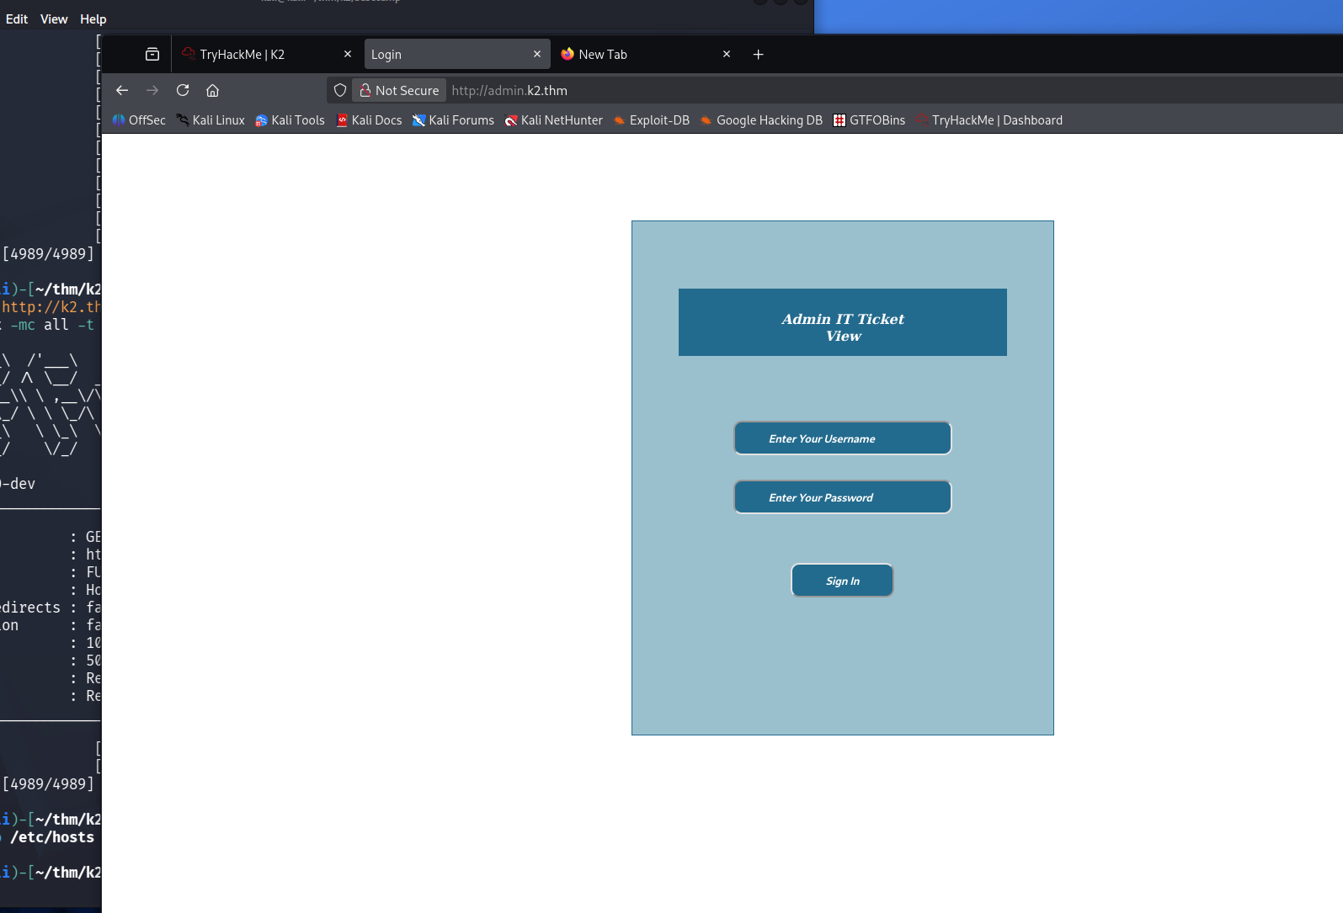Open the Firefox View tab icon
This screenshot has width=1343, height=913.
(x=152, y=54)
